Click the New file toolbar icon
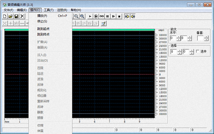 click(x=5, y=16)
